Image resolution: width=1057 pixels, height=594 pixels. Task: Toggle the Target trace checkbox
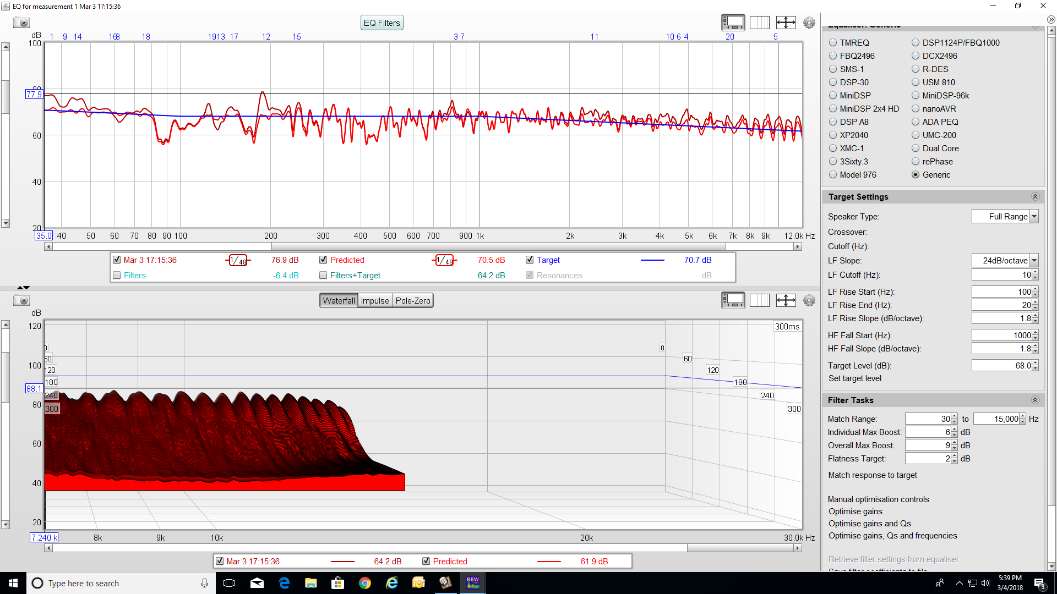tap(530, 260)
